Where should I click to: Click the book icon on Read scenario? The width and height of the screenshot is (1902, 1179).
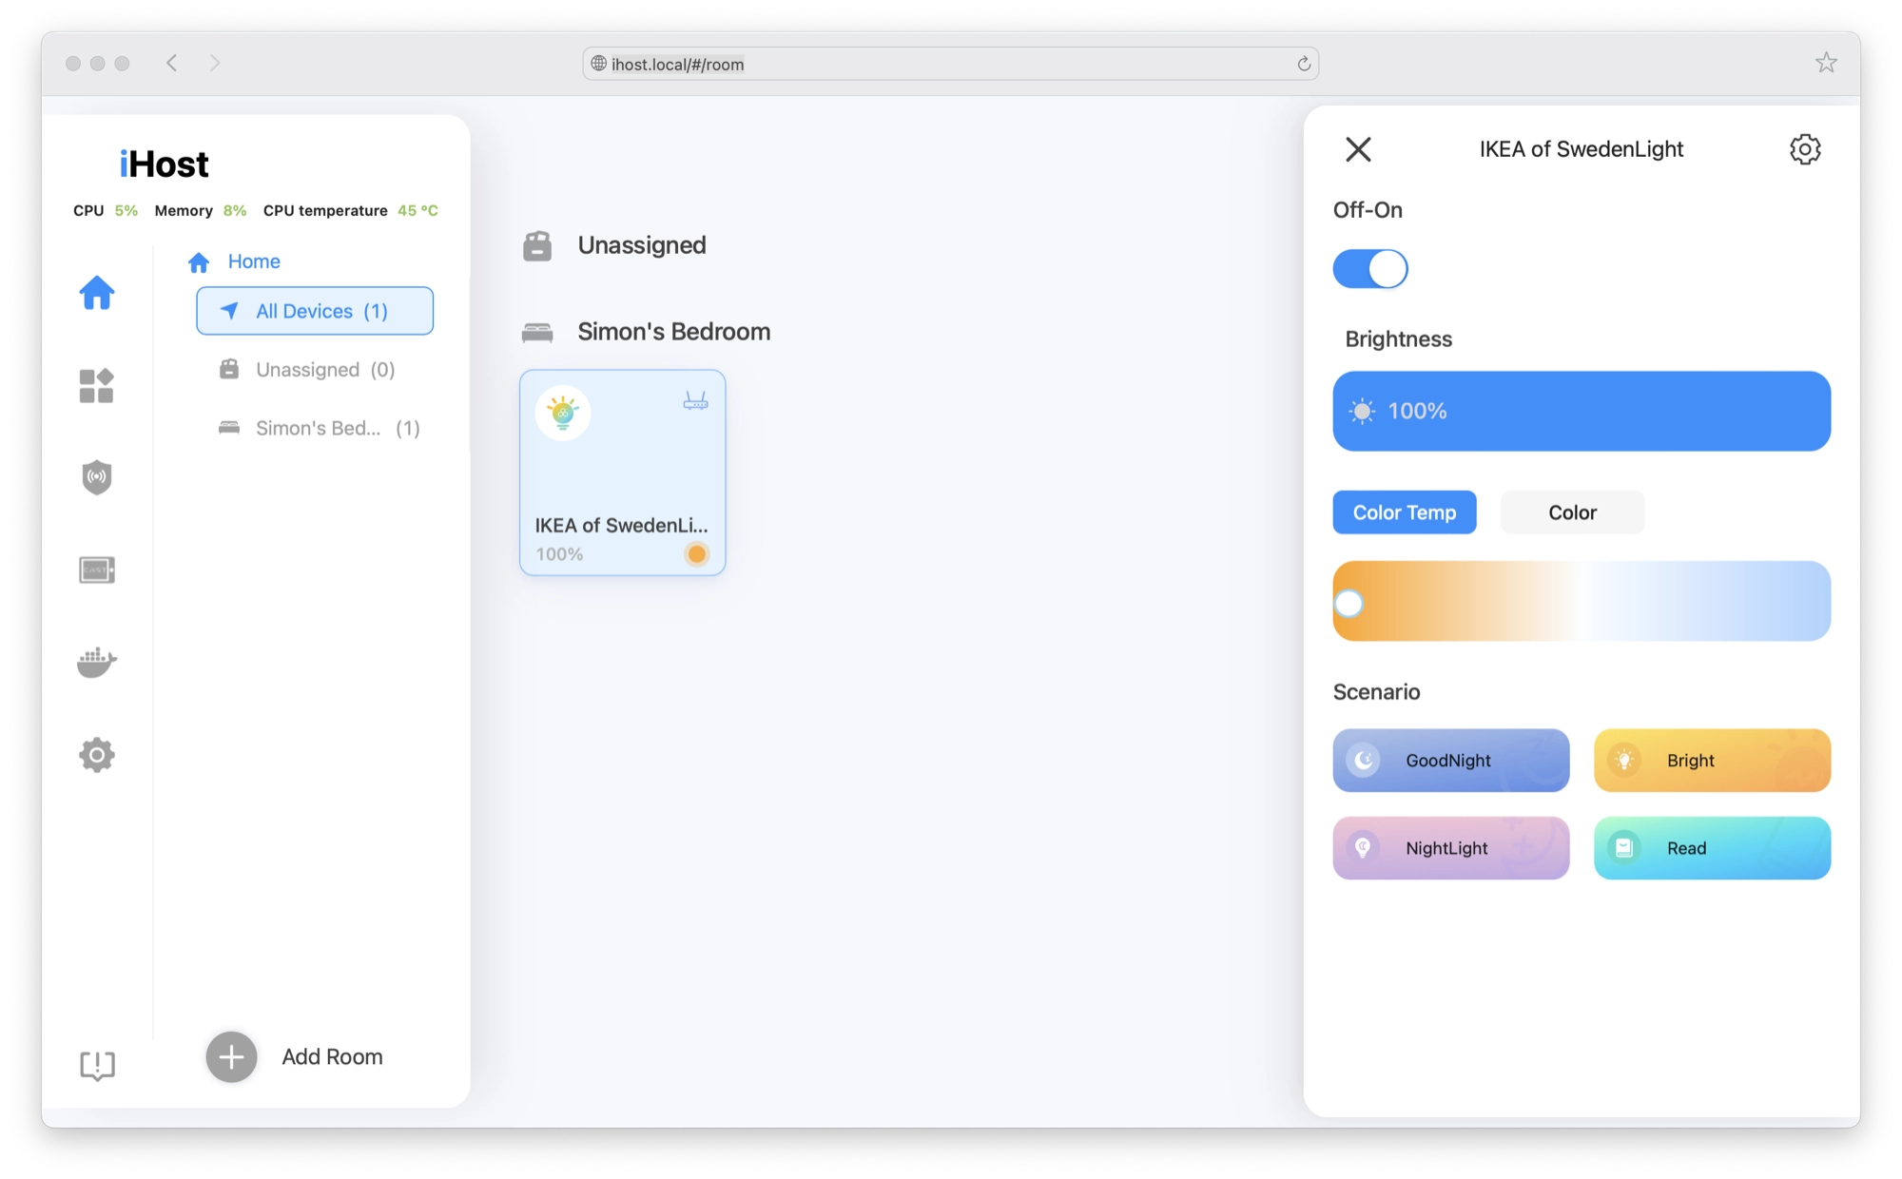[1624, 847]
